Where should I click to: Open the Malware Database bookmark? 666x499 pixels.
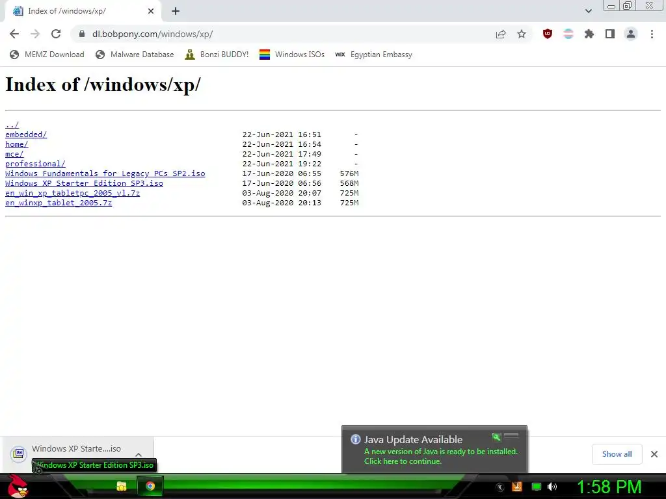click(135, 55)
